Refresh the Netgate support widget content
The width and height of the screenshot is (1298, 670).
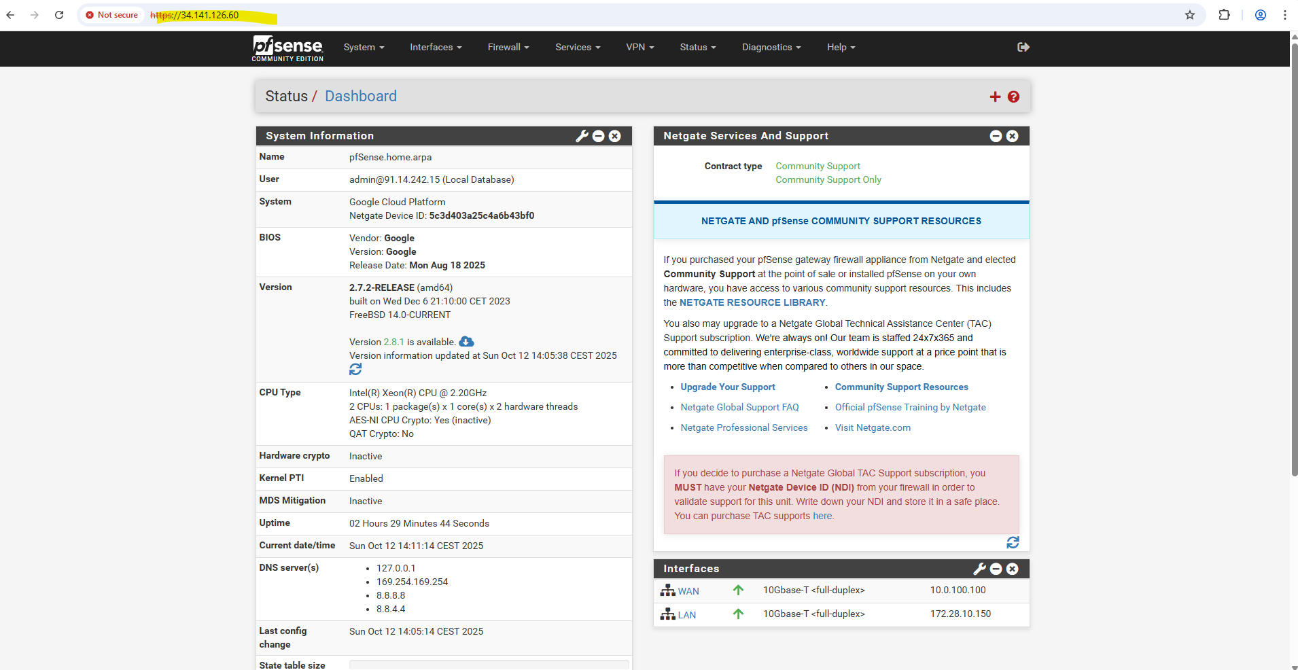pos(1013,542)
